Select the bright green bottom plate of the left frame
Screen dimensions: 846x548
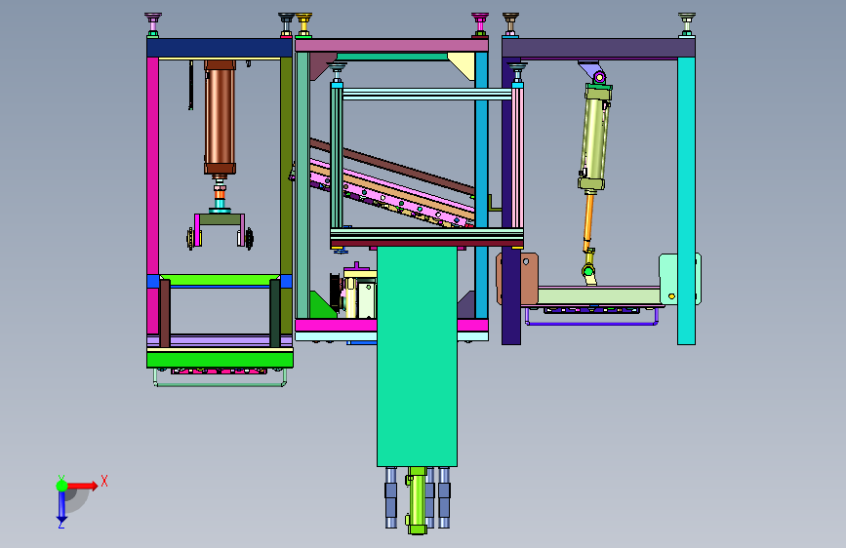pos(220,359)
